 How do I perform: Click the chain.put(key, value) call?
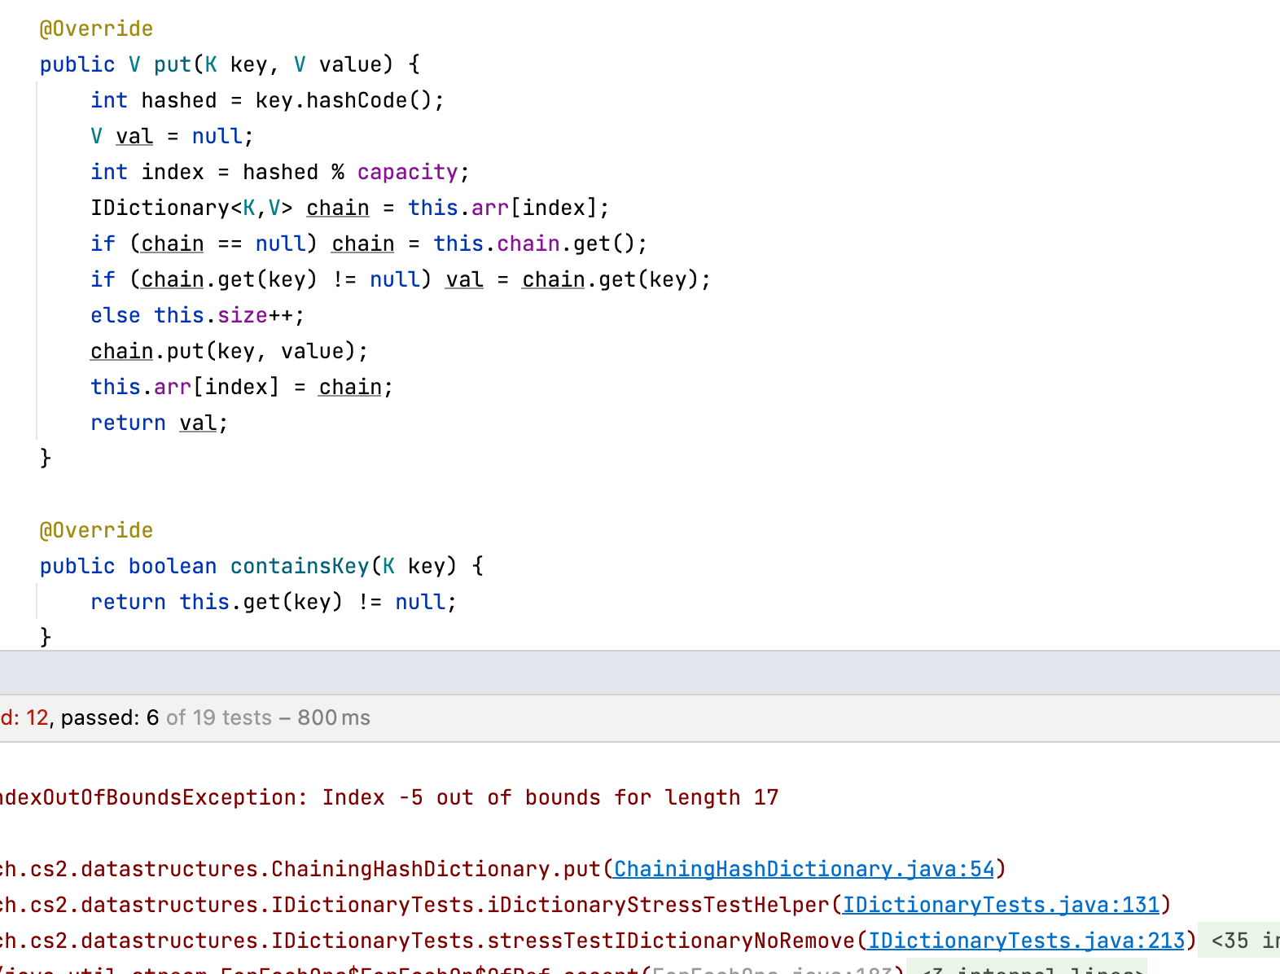coord(228,351)
